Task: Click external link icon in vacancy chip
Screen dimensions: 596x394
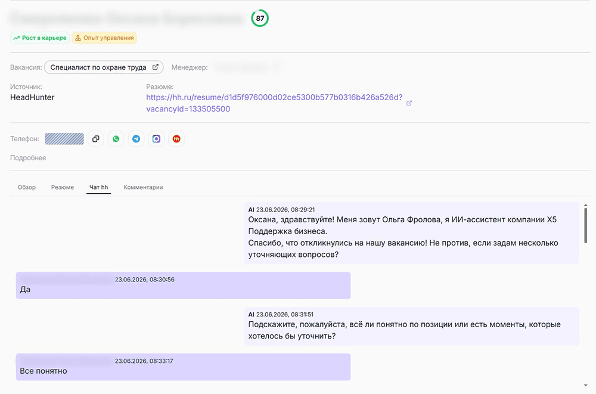Action: click(155, 67)
